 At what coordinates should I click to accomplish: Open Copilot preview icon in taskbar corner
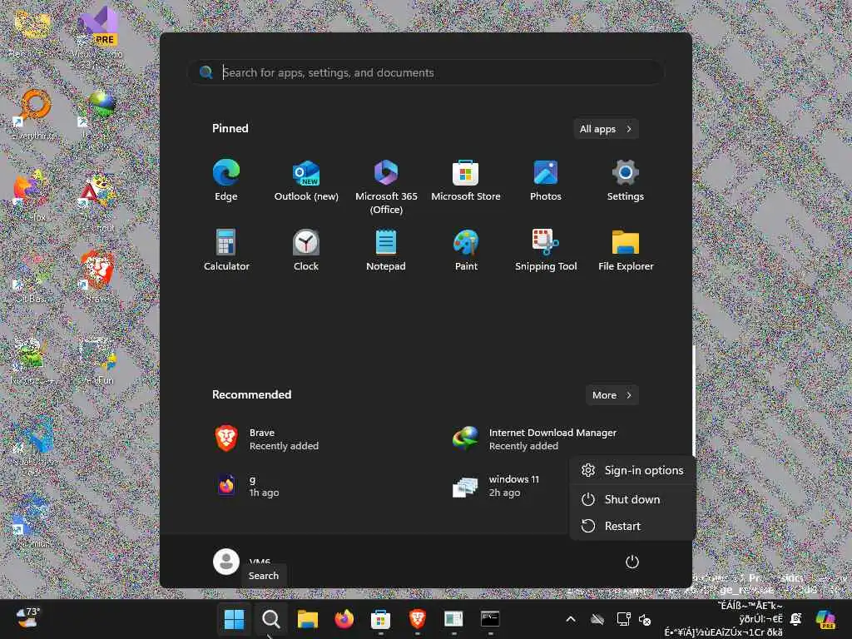(x=825, y=619)
